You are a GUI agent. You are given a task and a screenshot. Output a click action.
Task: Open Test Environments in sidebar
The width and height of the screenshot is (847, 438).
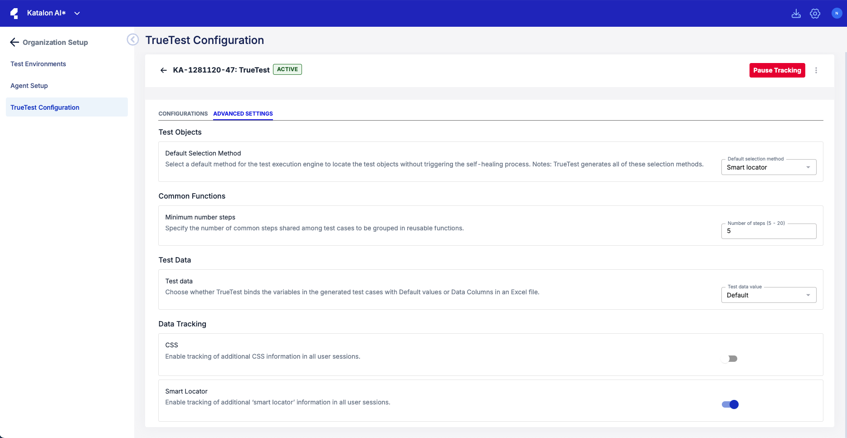38,64
